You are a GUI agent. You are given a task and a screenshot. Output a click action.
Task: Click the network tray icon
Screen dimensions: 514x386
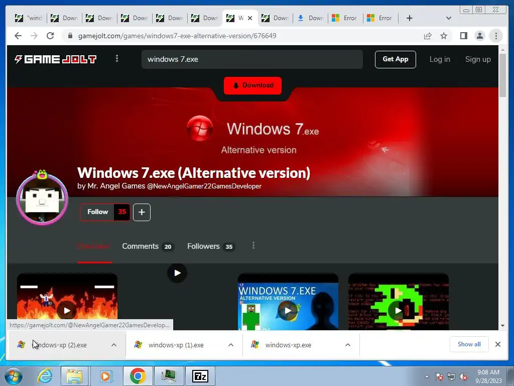click(x=451, y=376)
